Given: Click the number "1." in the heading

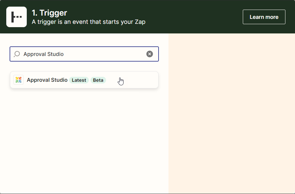Looking at the screenshot, I should click(x=34, y=13).
